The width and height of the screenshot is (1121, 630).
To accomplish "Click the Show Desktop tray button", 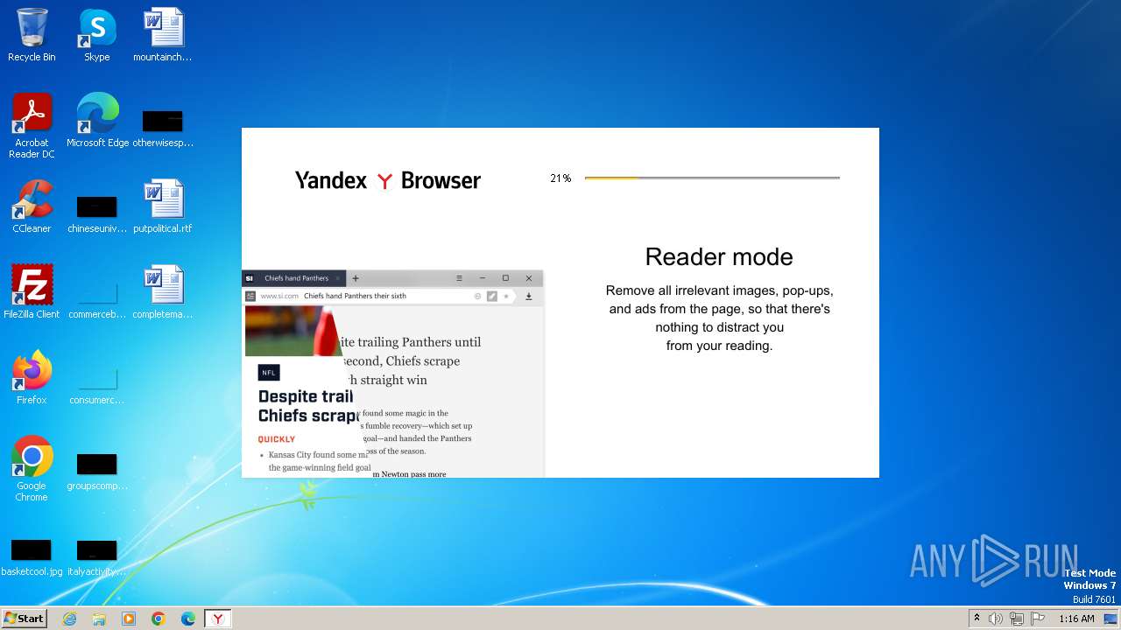I will [x=1111, y=619].
